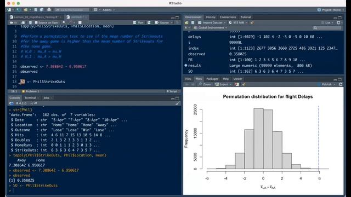
Task: Select the delays variable row
Action: point(263,37)
